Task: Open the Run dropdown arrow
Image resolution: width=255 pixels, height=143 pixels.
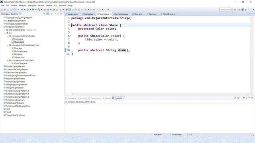Action: (30, 10)
